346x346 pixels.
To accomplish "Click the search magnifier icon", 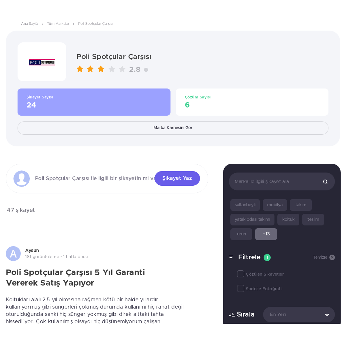I will coord(325,182).
